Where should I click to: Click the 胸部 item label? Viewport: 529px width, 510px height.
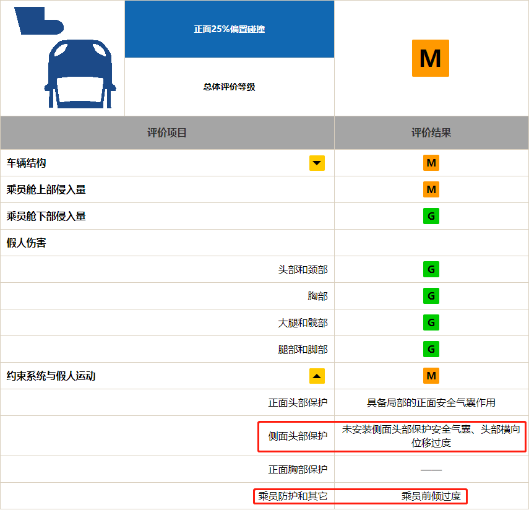pos(318,296)
